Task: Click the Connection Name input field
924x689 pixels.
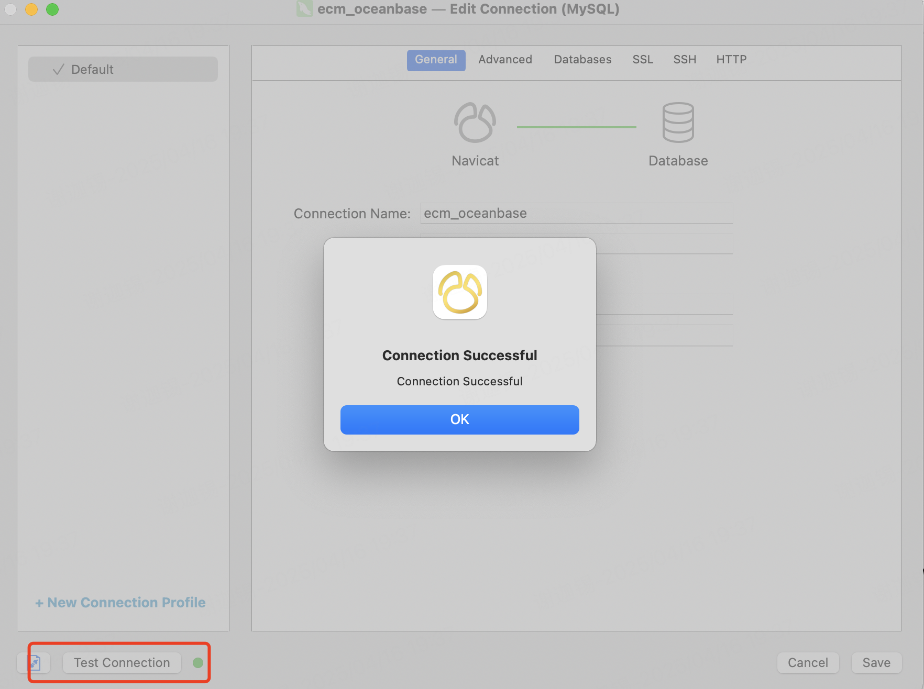Action: [x=576, y=213]
